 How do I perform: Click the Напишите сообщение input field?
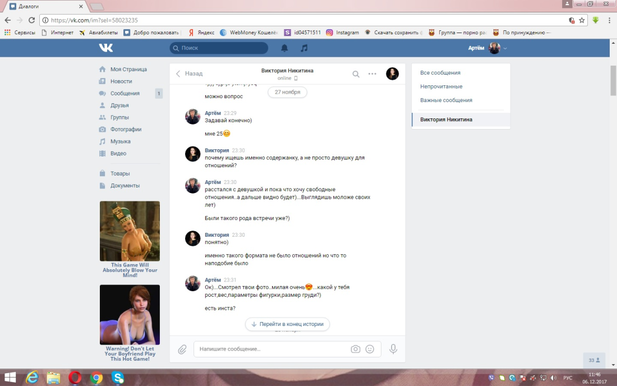pos(272,349)
